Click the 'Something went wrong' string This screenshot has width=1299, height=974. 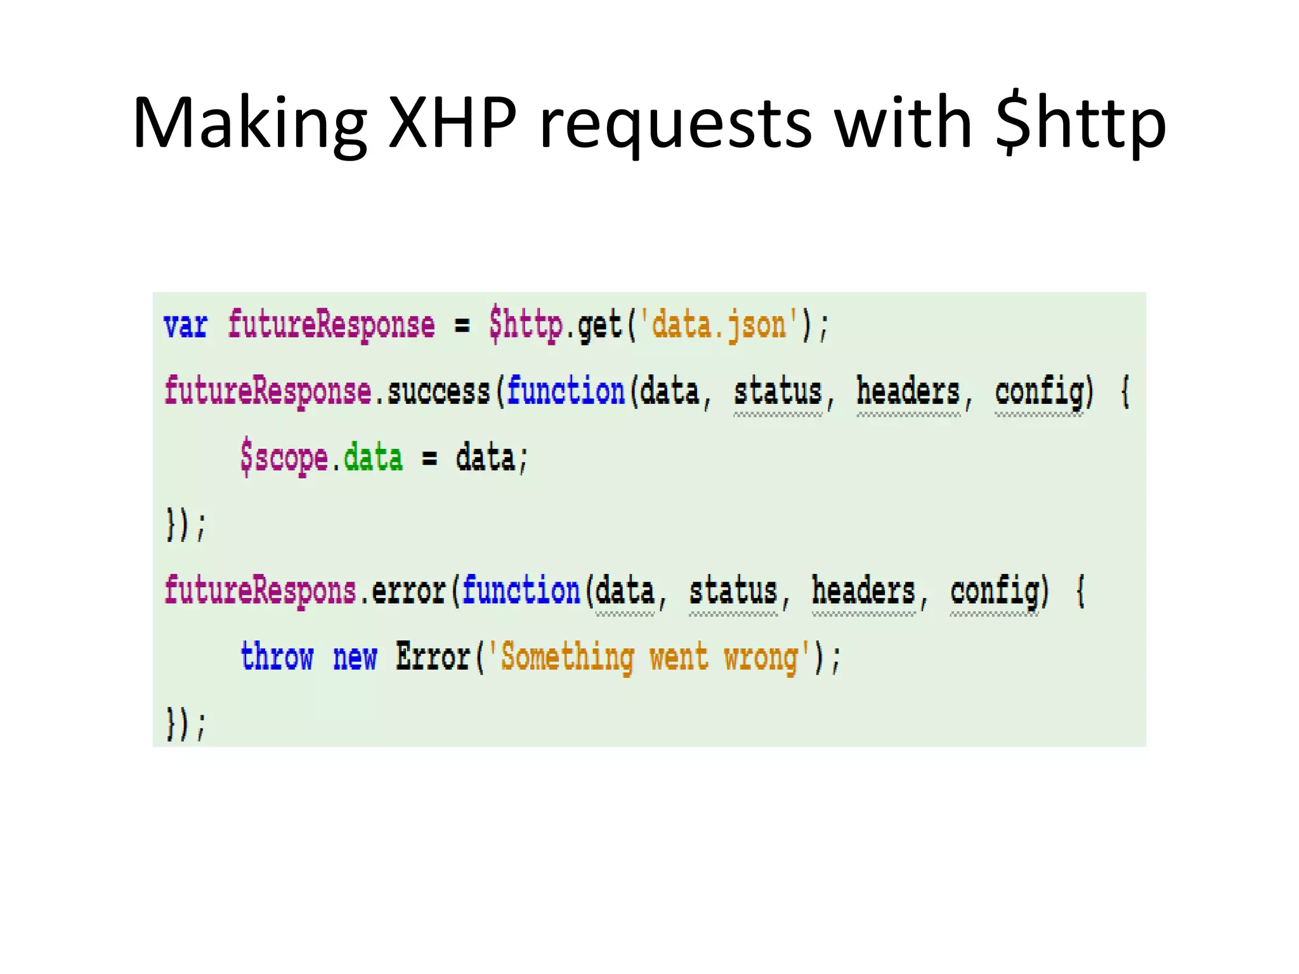(x=649, y=658)
